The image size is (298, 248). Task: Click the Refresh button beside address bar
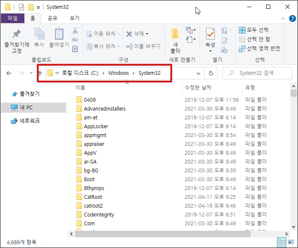[x=211, y=73]
